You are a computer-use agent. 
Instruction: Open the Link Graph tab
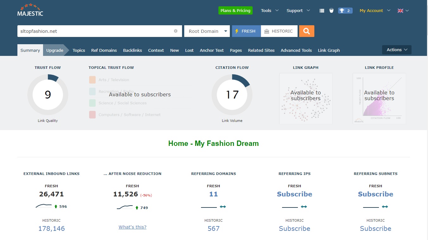329,50
